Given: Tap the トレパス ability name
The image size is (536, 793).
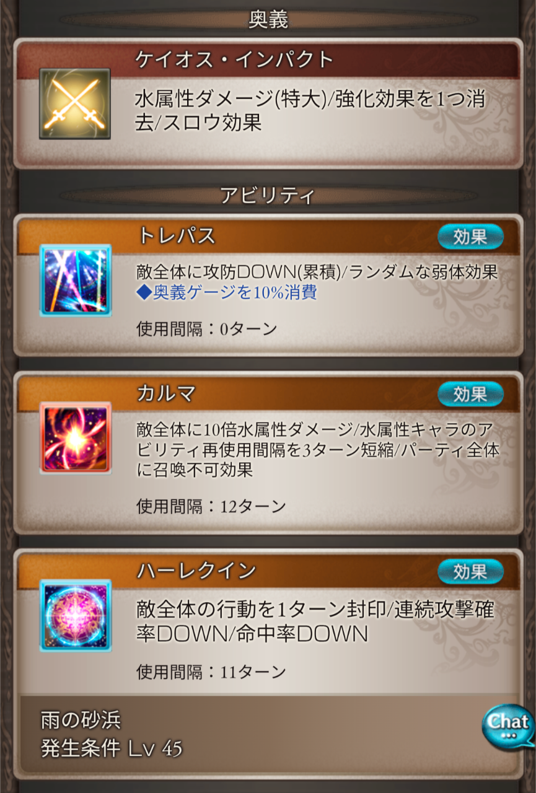Looking at the screenshot, I should 176,236.
